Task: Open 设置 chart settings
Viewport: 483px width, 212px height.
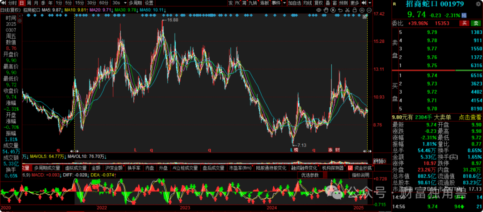Action: (149, 3)
